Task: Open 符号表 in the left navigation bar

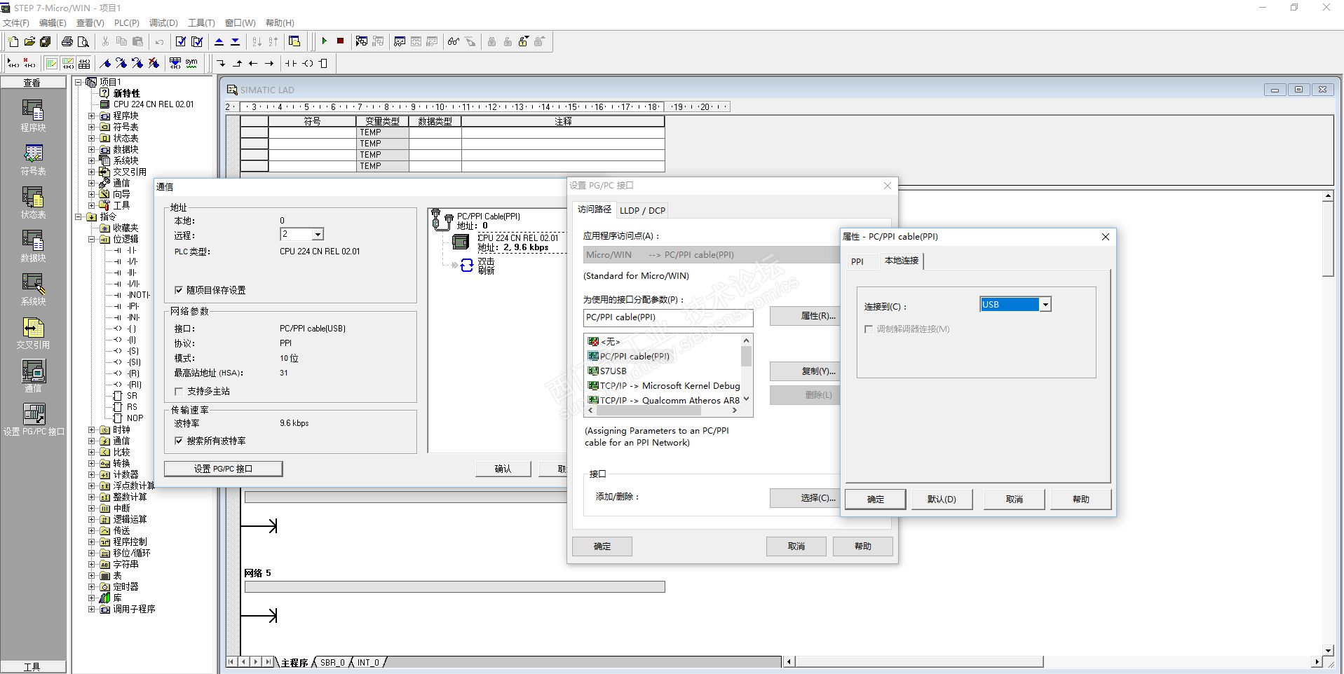Action: pos(33,159)
